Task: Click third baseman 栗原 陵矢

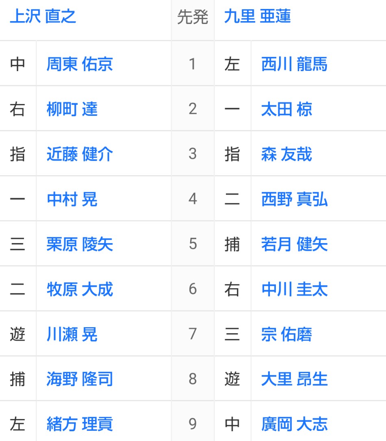Action: click(x=80, y=245)
